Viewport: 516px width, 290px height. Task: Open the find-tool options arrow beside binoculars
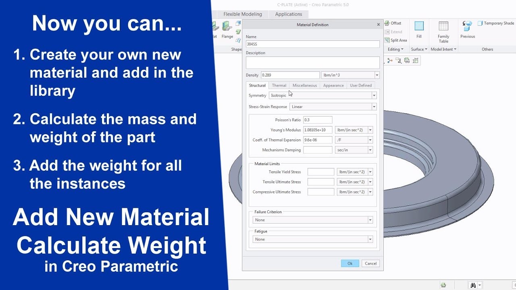coord(479,285)
